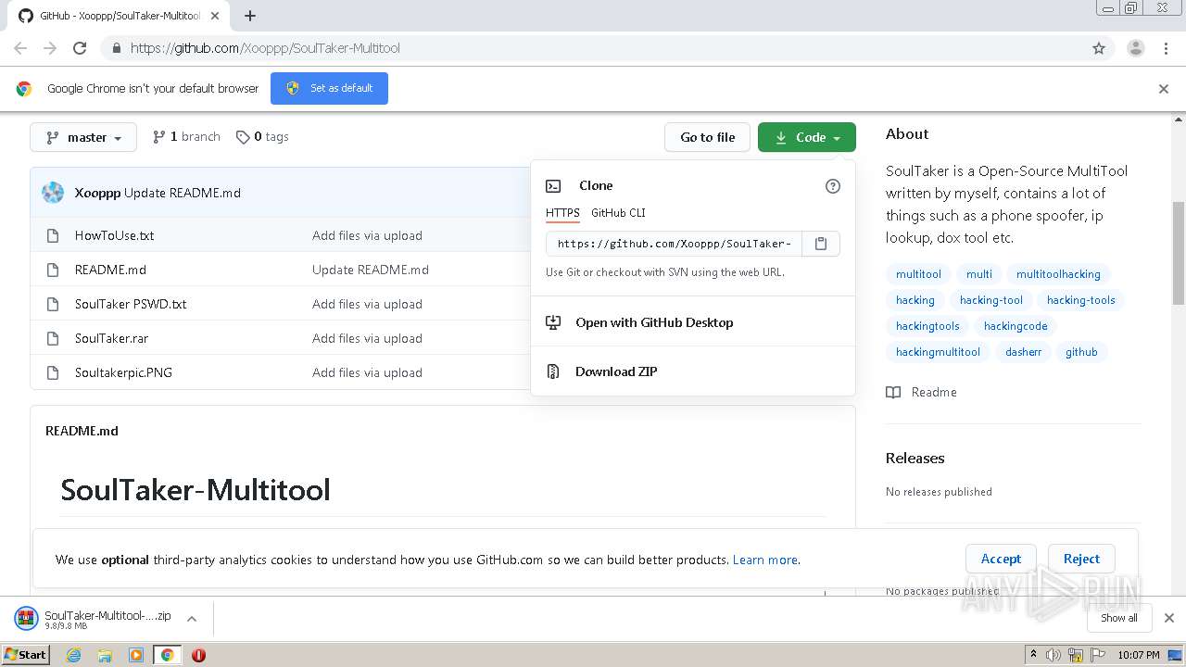Open Windows Explorer from the taskbar

click(x=105, y=655)
